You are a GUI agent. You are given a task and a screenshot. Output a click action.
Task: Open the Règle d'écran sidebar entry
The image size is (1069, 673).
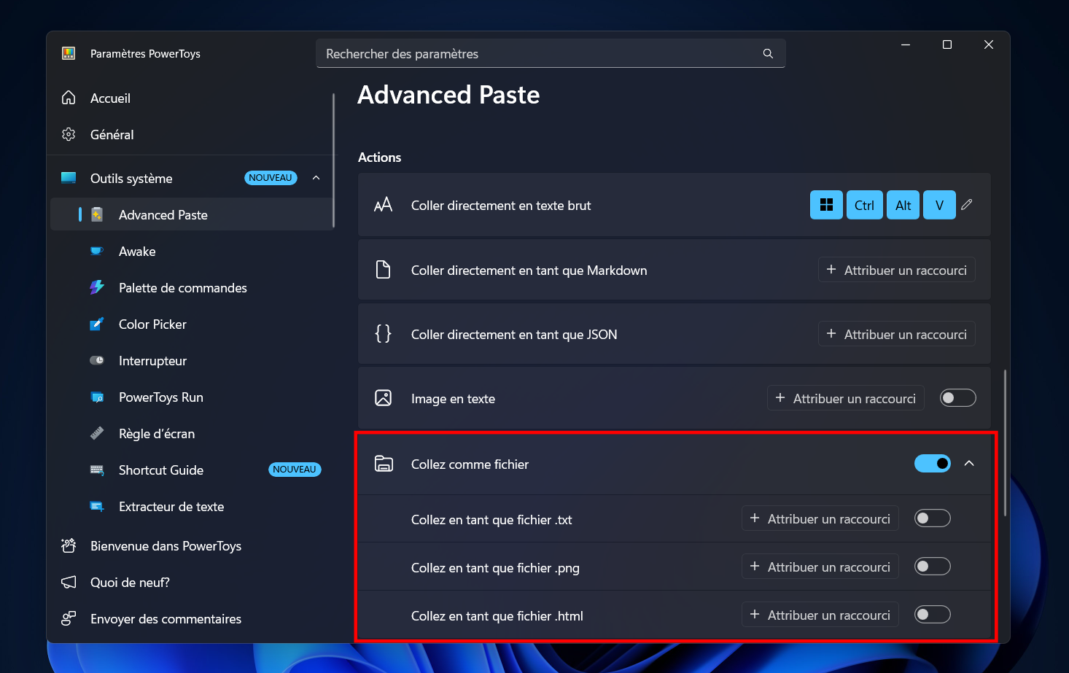click(191, 433)
